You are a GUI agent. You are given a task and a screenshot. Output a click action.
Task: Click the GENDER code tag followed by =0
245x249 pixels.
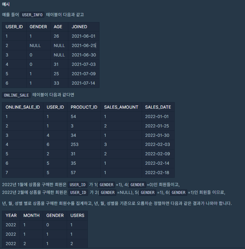click(137, 185)
